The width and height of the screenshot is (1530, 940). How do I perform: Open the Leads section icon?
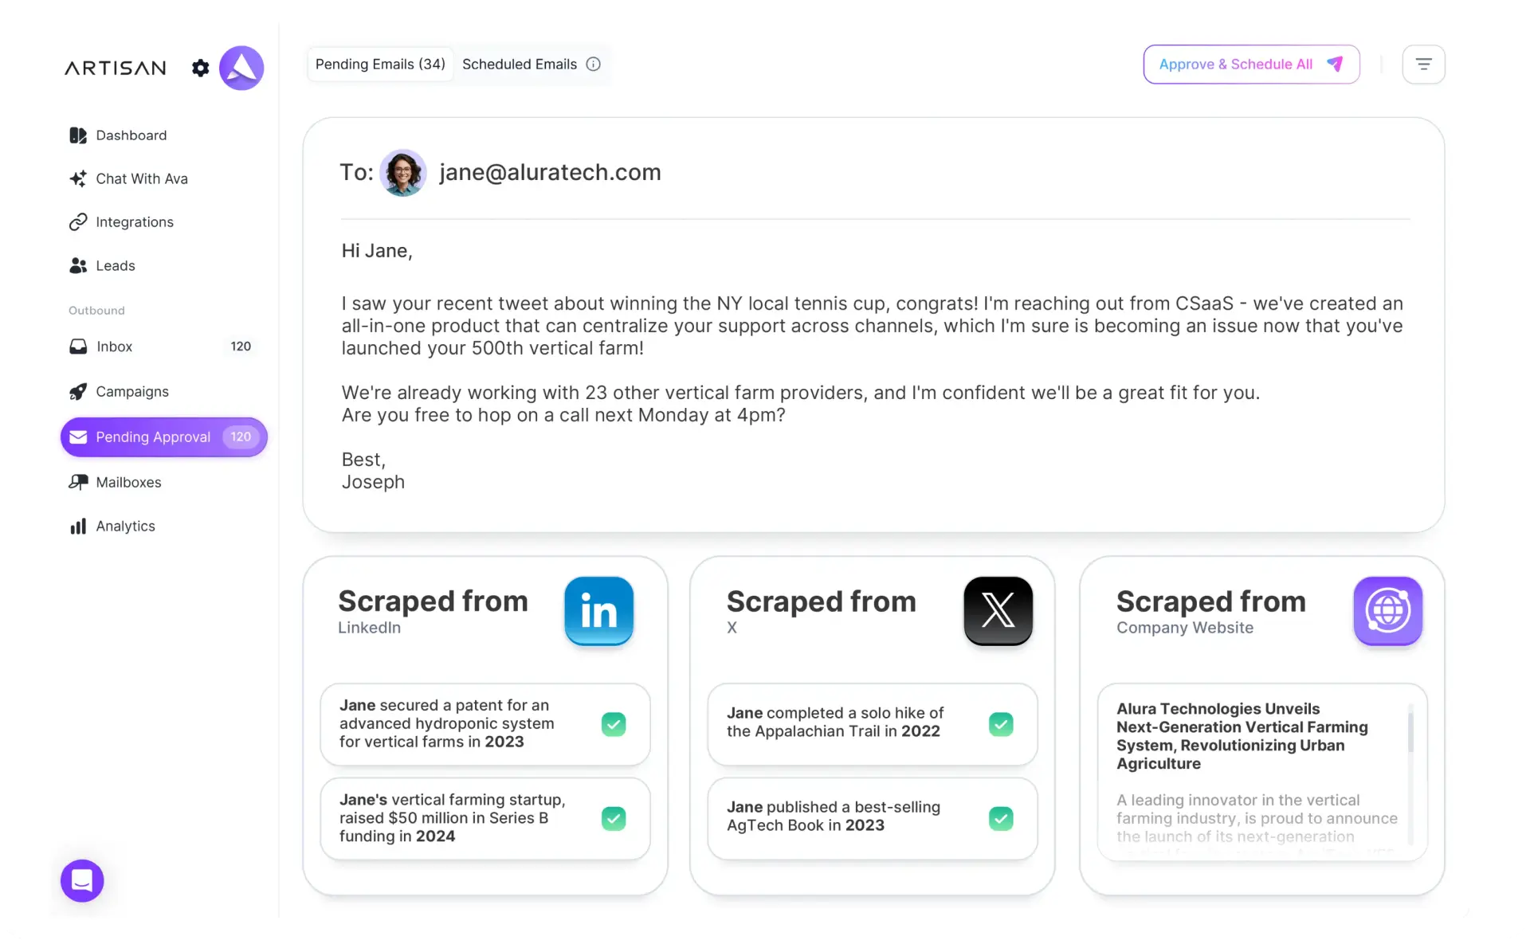76,265
